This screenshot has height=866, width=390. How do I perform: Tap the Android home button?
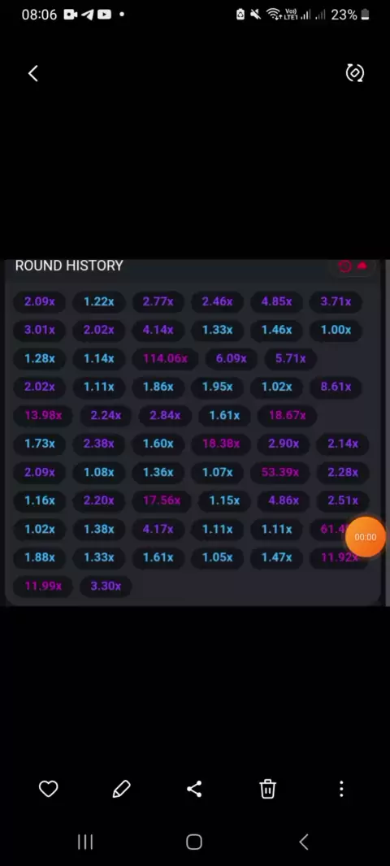[194, 842]
